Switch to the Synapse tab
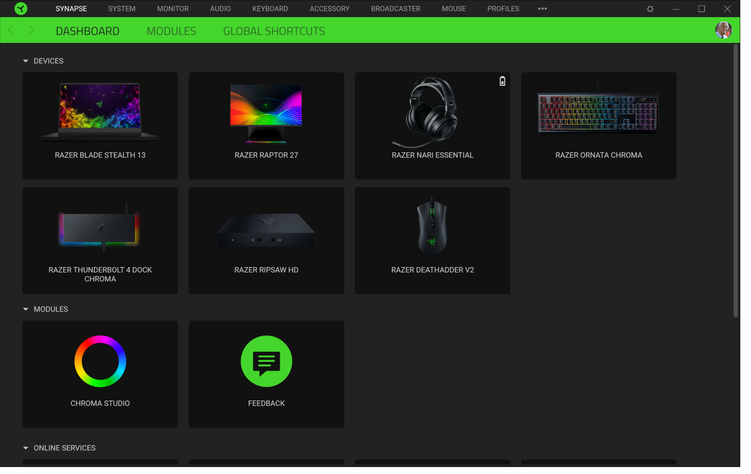751x474 pixels. point(71,9)
